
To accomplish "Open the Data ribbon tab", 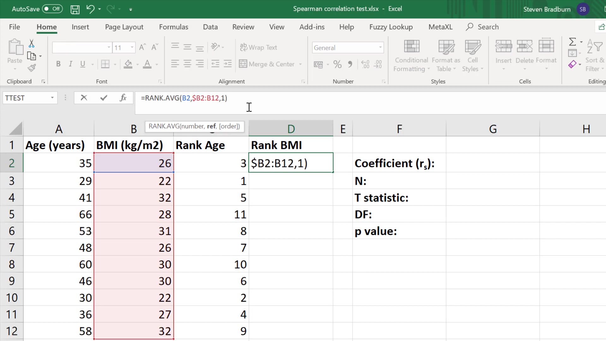I will click(x=210, y=27).
